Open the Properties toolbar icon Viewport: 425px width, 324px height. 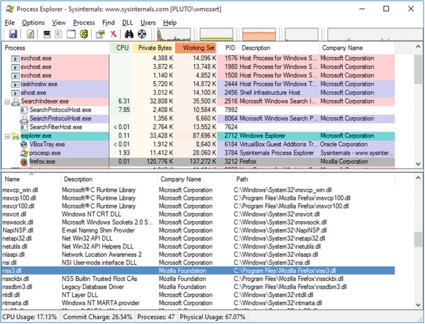coord(100,34)
